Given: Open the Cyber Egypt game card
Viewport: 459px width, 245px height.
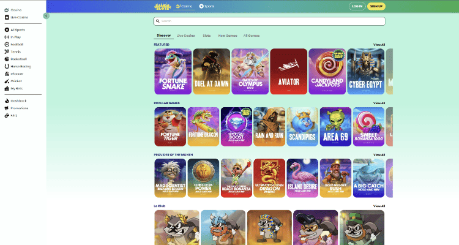Looking at the screenshot, I should (365, 72).
